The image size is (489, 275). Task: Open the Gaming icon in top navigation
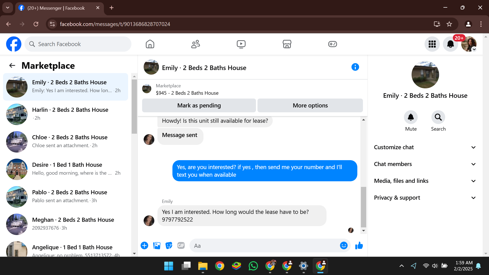[332, 44]
